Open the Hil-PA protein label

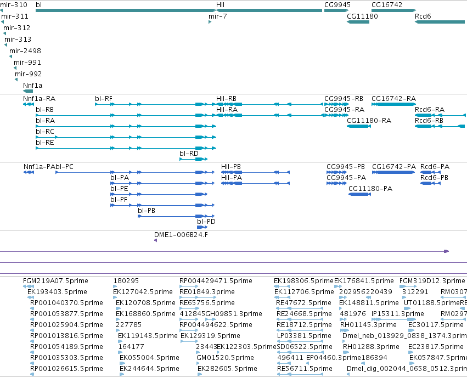click(232, 178)
